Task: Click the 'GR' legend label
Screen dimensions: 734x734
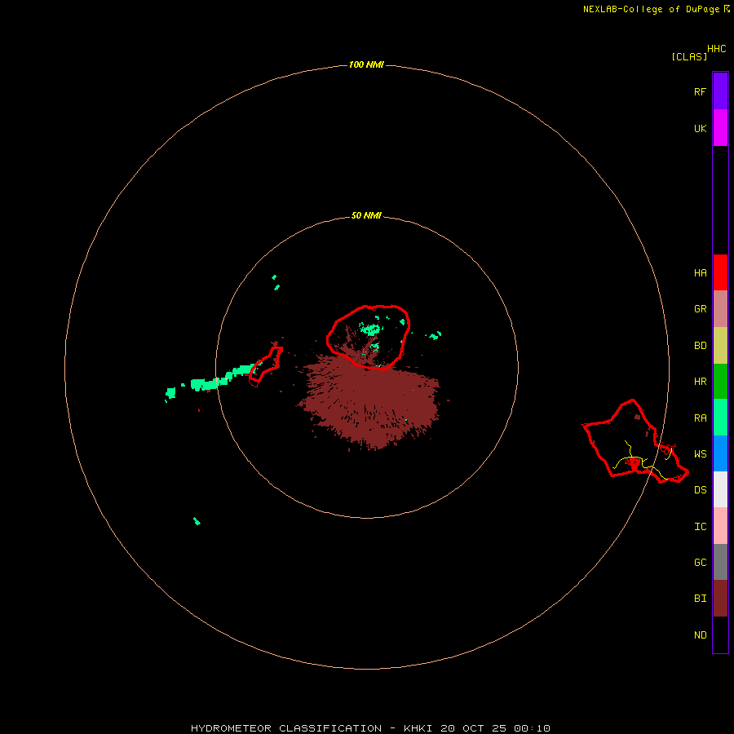Action: (x=700, y=309)
